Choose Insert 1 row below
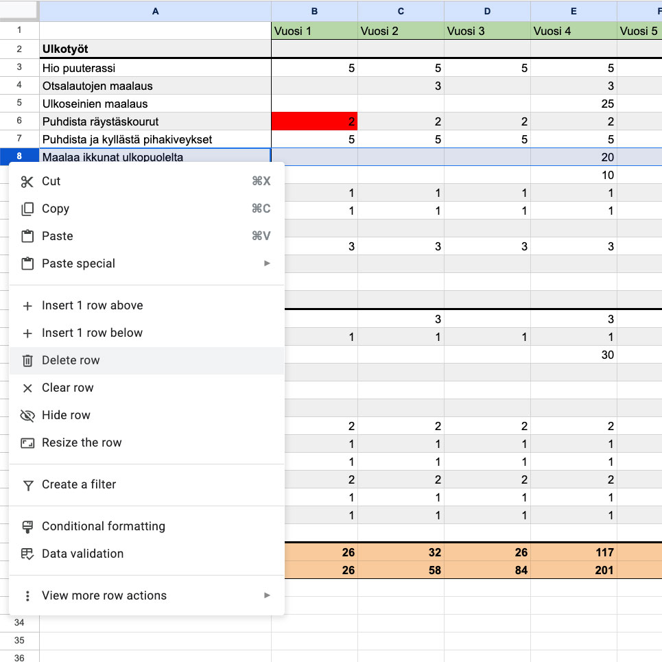The image size is (662, 662). click(x=92, y=333)
